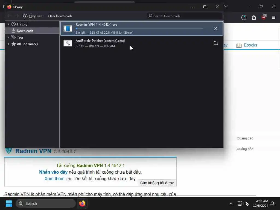This screenshot has width=280, height=210.
Task: Expand the All Bookmarks node
Action: tap(8, 44)
